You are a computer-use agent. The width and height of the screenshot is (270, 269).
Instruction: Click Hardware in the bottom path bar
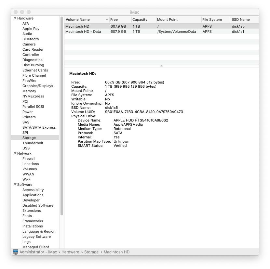(x=70, y=252)
